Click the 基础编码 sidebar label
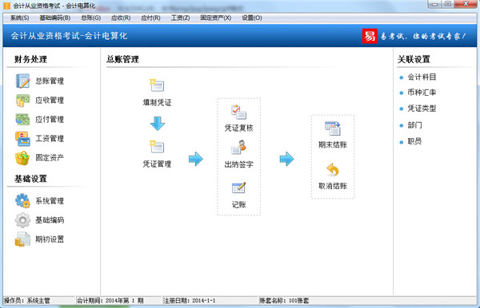 (x=50, y=220)
